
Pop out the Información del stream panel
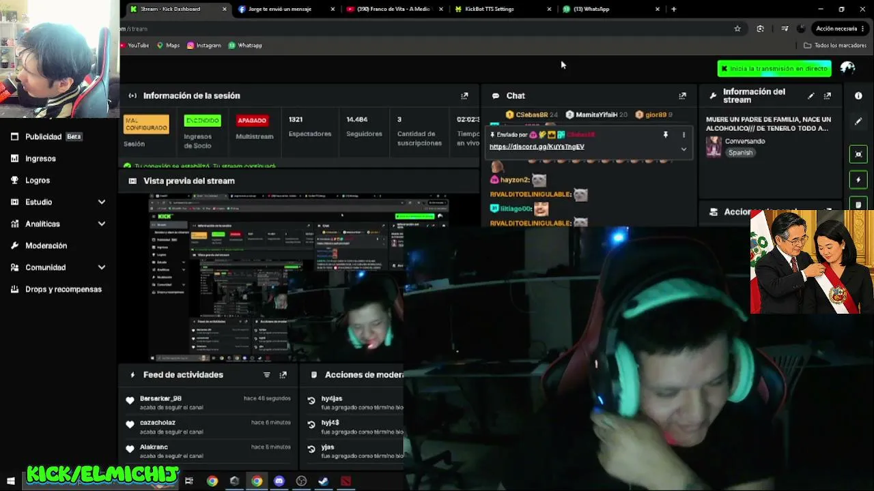tap(828, 95)
